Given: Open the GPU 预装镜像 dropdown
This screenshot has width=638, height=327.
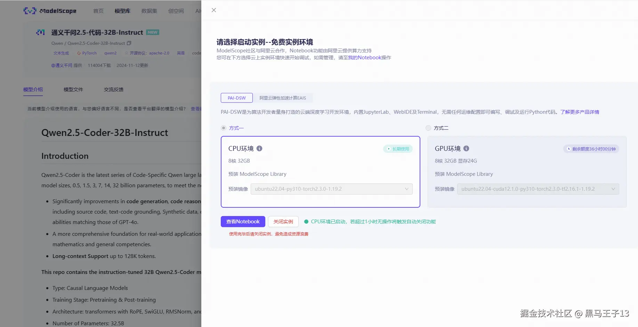Looking at the screenshot, I should pos(538,189).
